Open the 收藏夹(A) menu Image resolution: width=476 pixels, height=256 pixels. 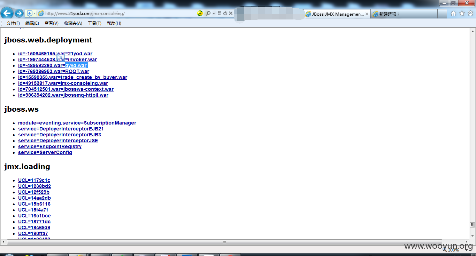click(73, 23)
